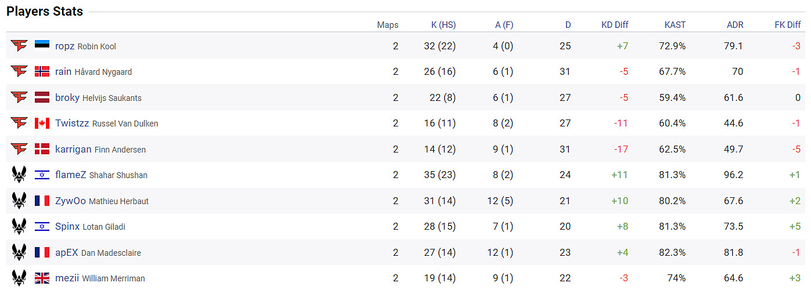This screenshot has height=290, width=811.
Task: Click the Estonian flag next to ropz
Action: click(42, 45)
